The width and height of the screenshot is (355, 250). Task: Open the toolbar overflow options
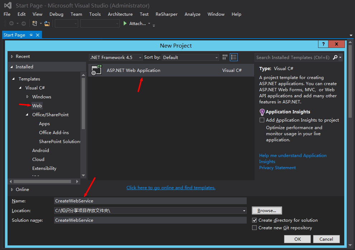[154, 25]
